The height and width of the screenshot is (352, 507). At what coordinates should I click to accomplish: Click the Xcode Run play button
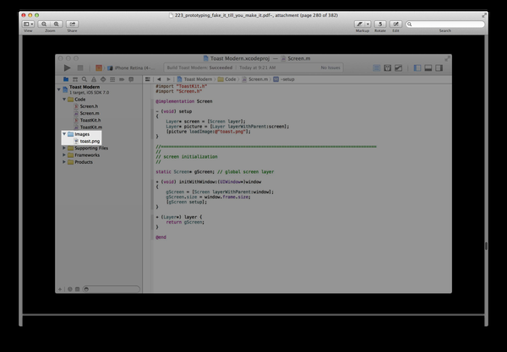pos(67,68)
